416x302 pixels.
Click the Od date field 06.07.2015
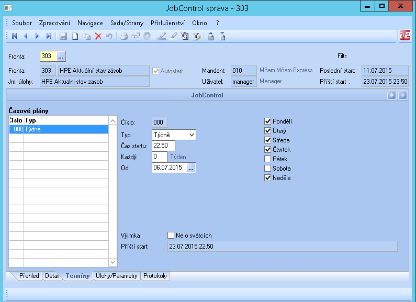point(170,167)
